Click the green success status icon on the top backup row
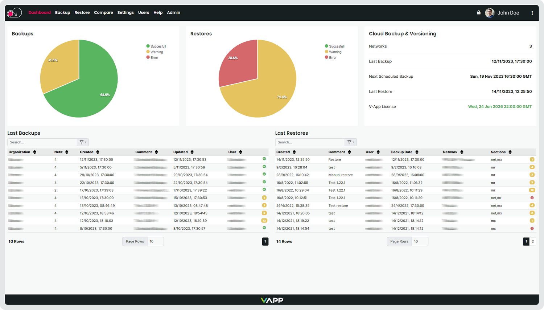 (264, 159)
